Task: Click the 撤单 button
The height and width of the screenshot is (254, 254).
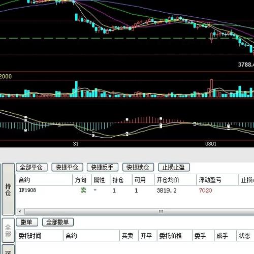Action: (x=27, y=222)
